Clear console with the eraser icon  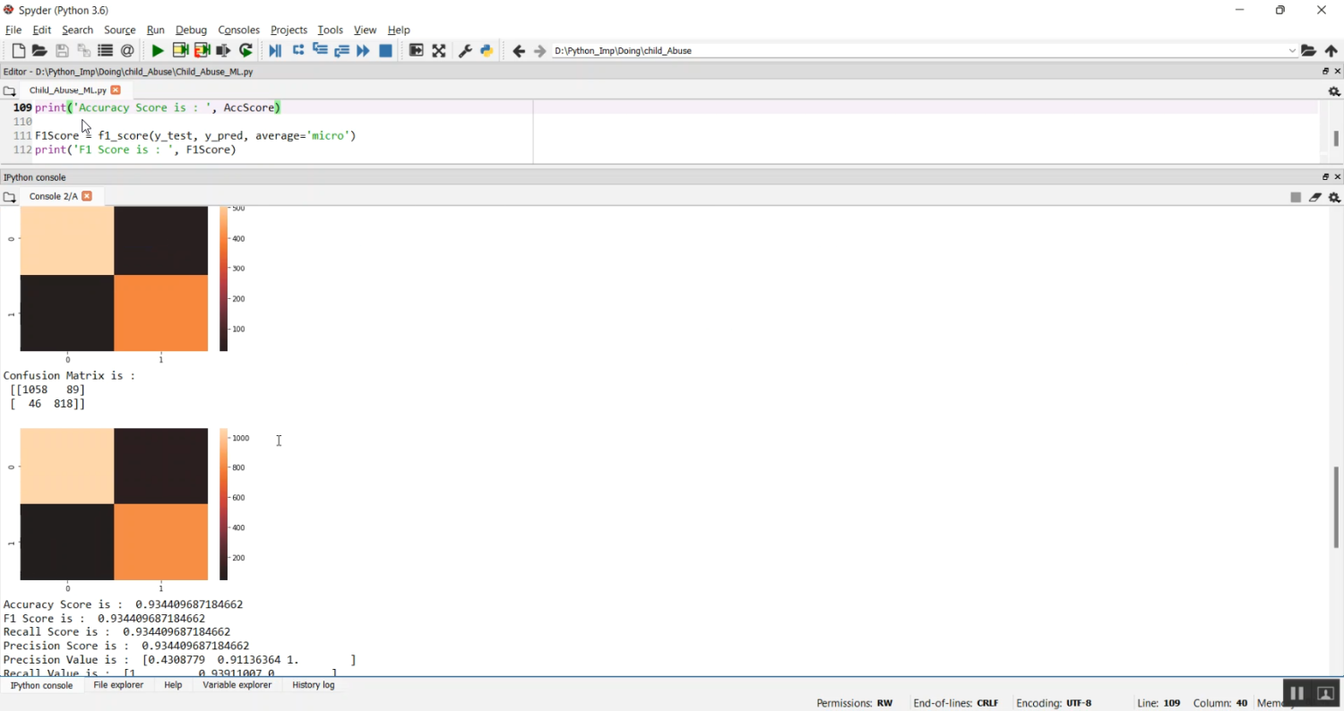(1314, 197)
